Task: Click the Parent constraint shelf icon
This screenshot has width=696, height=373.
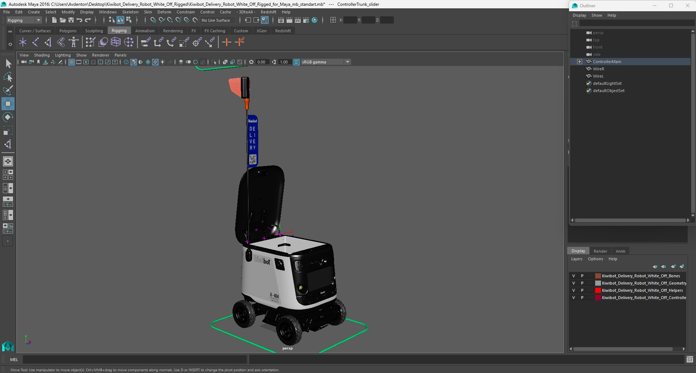Action: pos(145,42)
